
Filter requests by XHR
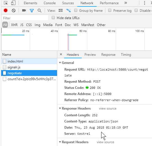click(14, 25)
